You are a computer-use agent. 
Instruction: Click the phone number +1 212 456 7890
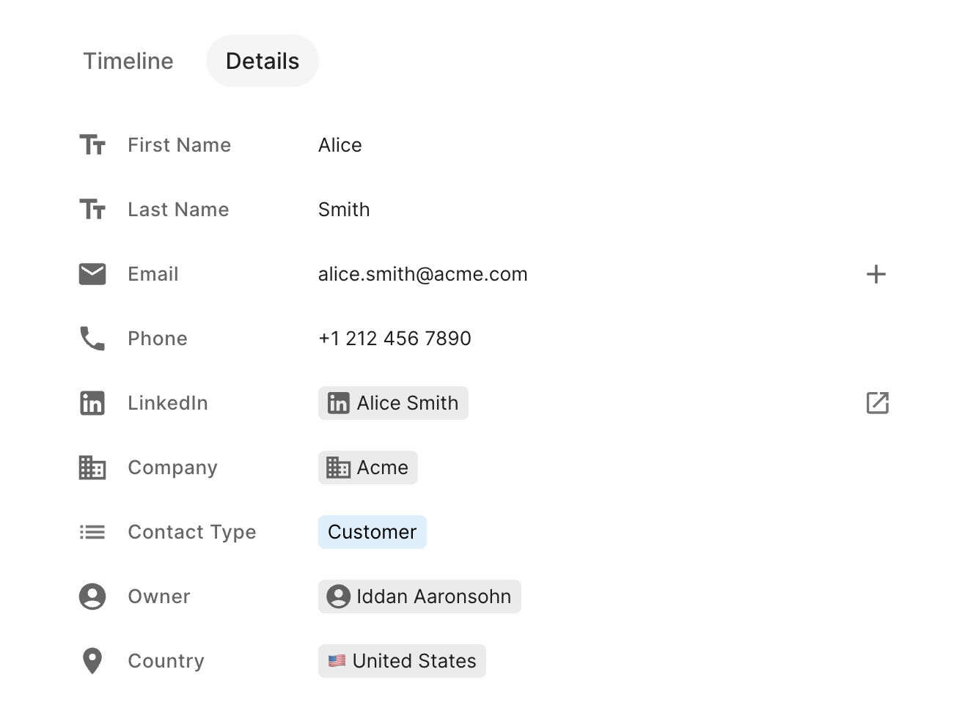tap(395, 339)
